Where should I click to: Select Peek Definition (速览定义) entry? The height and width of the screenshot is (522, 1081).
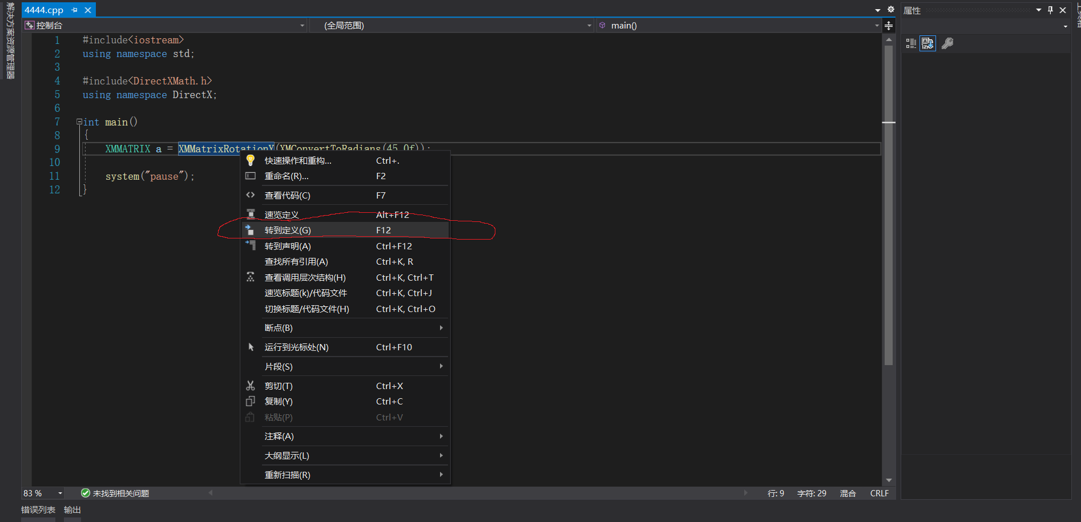pos(345,215)
